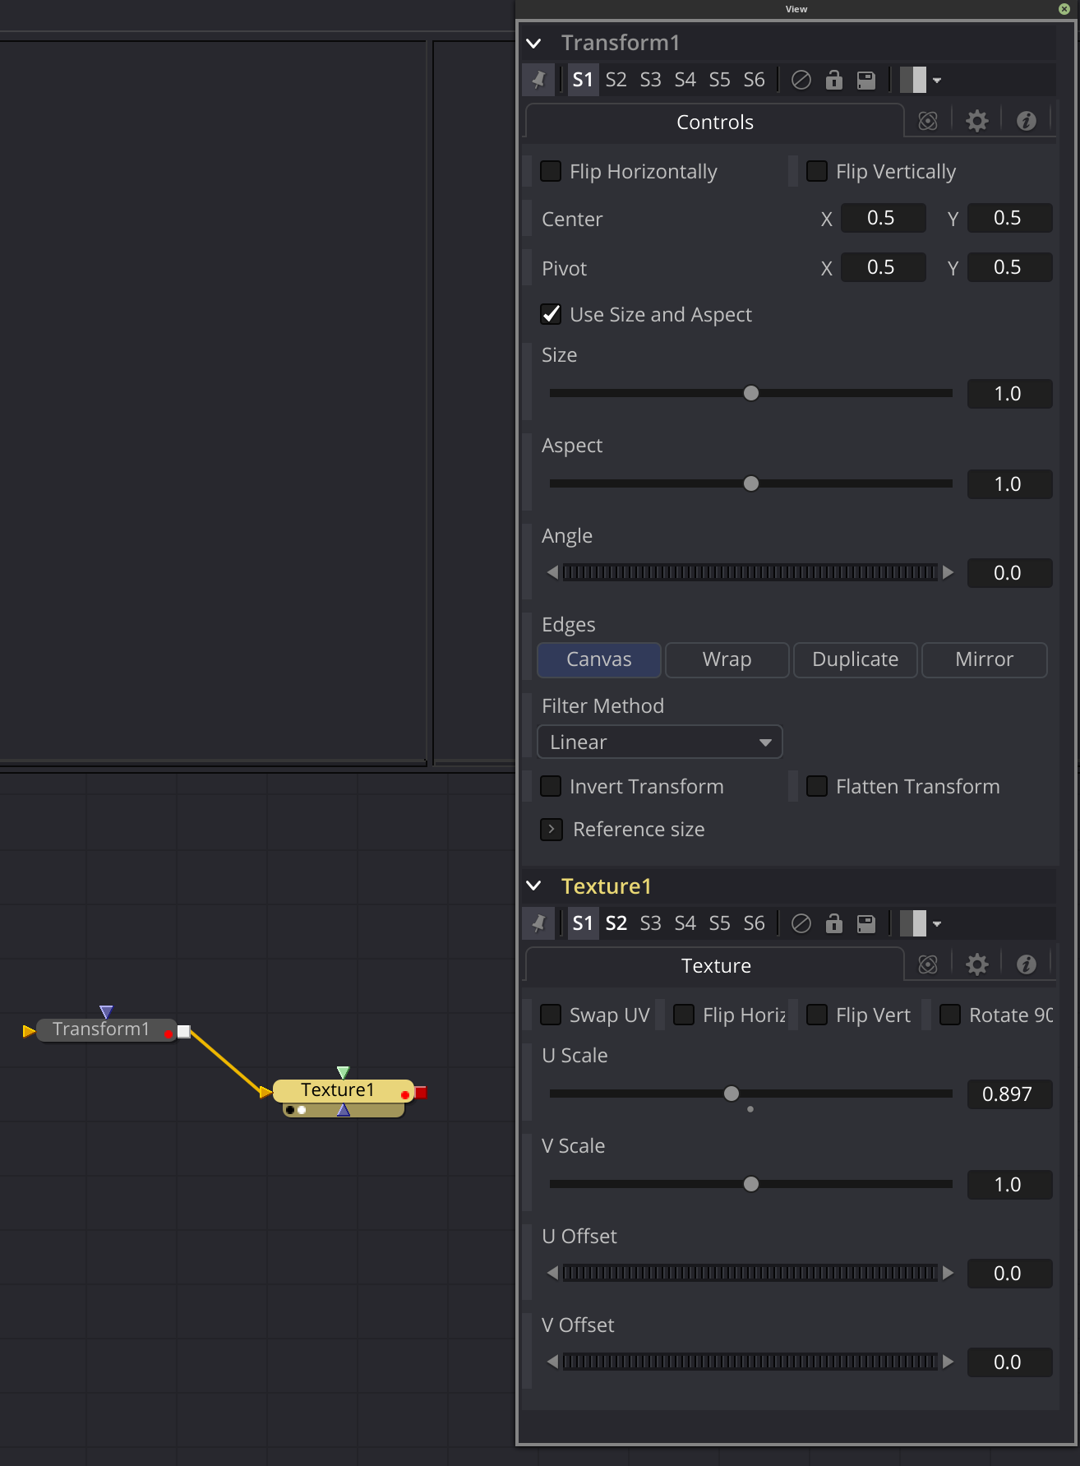Uncheck Use Size and Aspect
The width and height of the screenshot is (1080, 1466).
tap(551, 314)
